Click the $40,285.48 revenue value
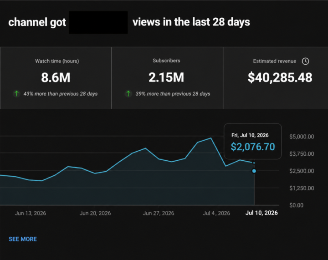This screenshot has height=260, width=328. (x=280, y=77)
